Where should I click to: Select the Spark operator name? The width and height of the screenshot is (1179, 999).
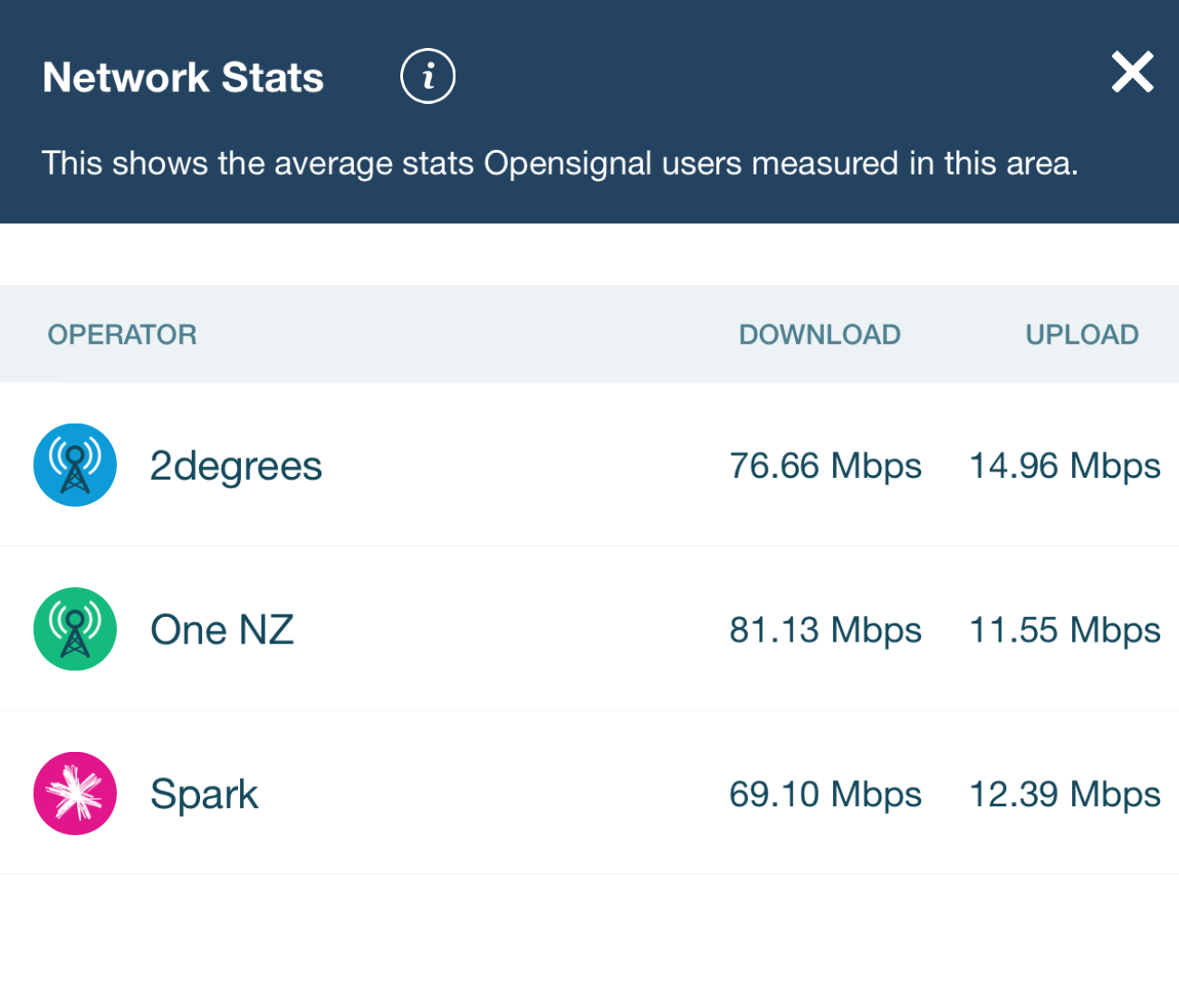point(204,794)
